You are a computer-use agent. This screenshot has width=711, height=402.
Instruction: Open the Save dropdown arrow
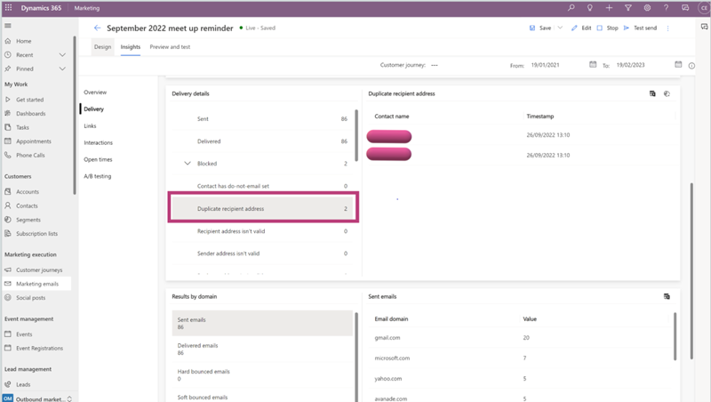click(560, 28)
